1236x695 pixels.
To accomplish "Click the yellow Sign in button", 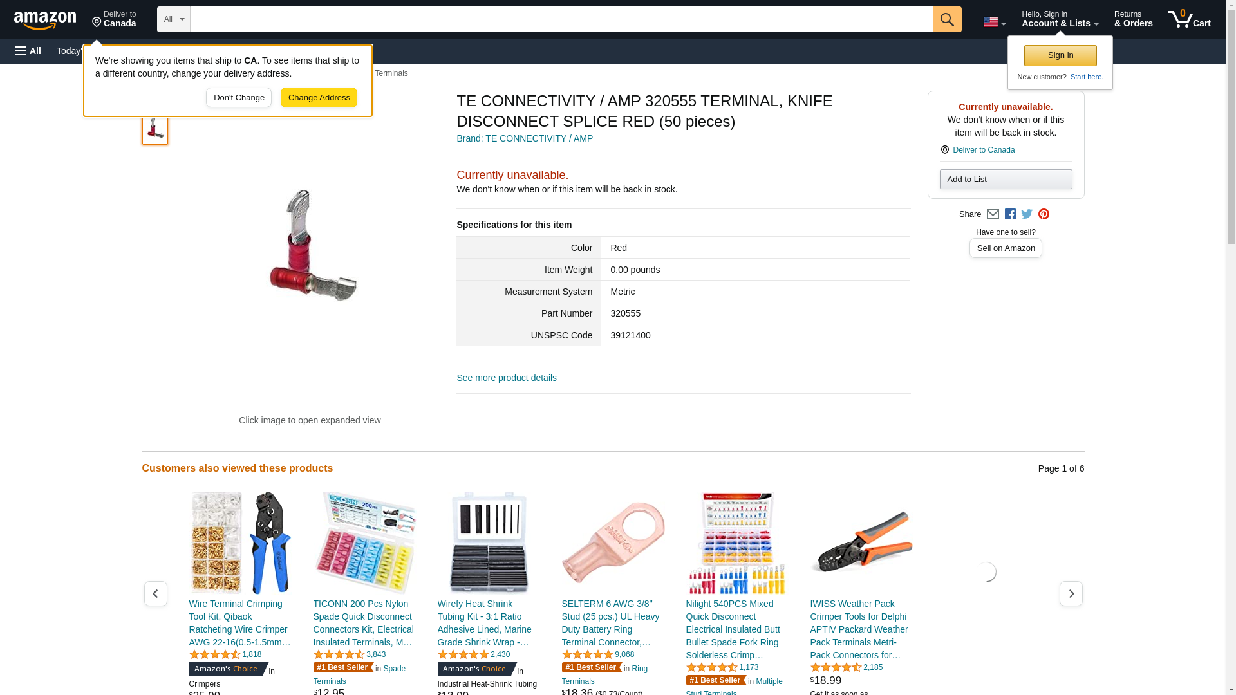I will coord(1060,55).
